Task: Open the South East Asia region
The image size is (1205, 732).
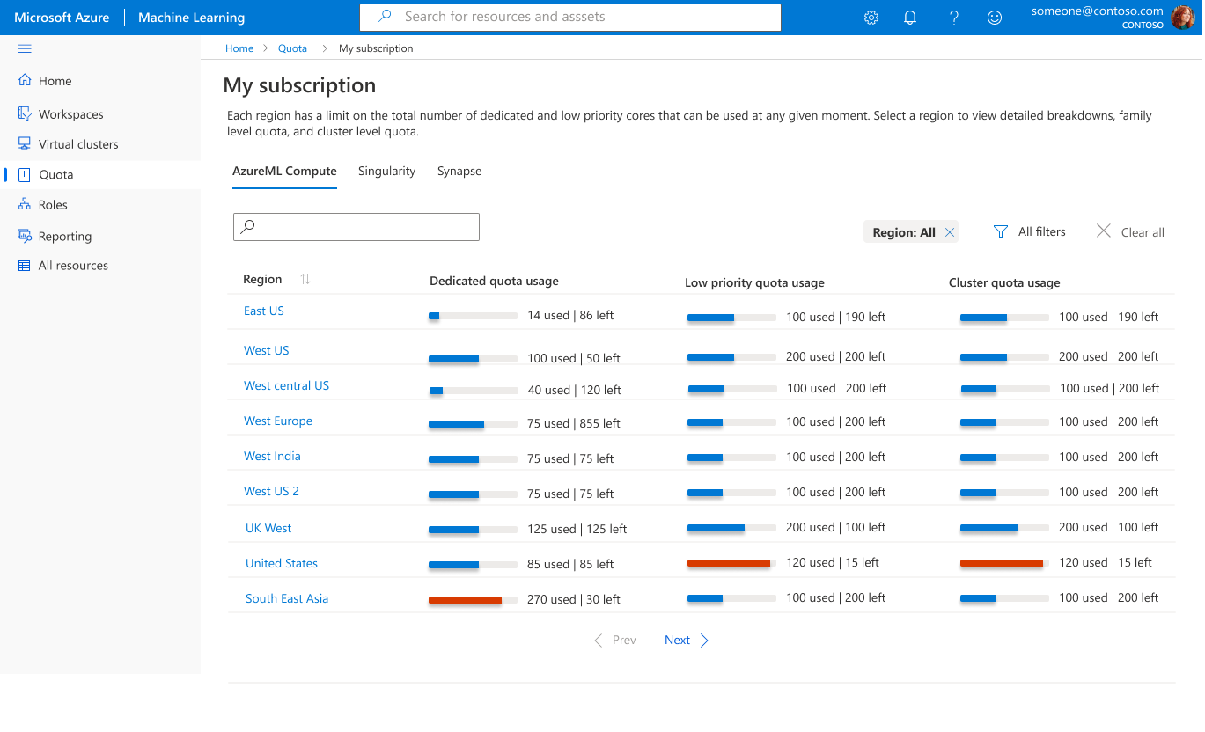Action: [x=287, y=598]
